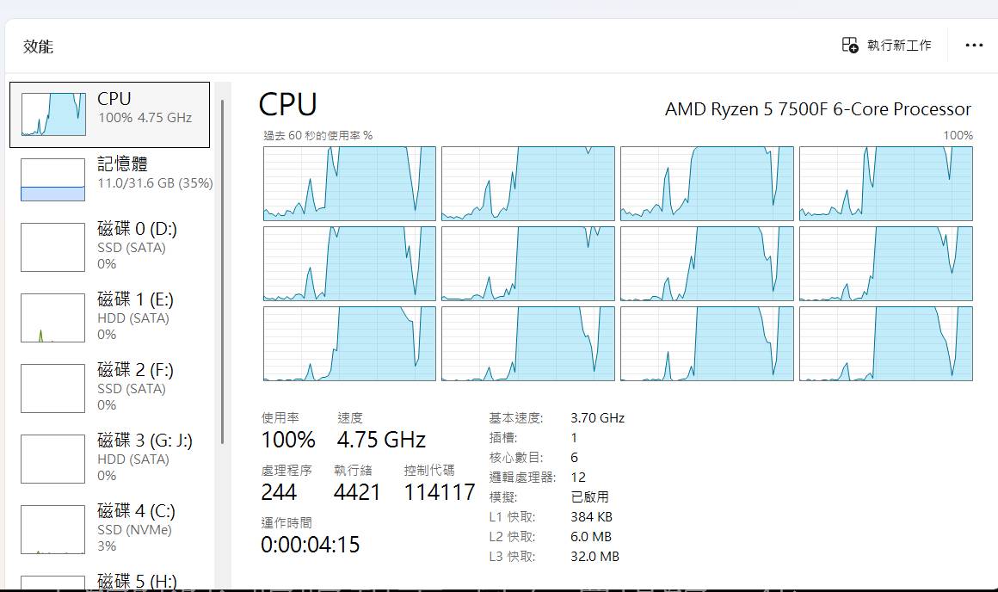Click the sidebar vertical scrollbar
The image size is (998, 592).
click(222, 272)
